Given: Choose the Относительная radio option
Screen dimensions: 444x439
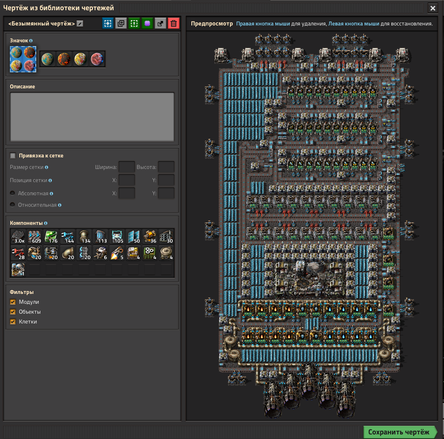Looking at the screenshot, I should pos(13,205).
